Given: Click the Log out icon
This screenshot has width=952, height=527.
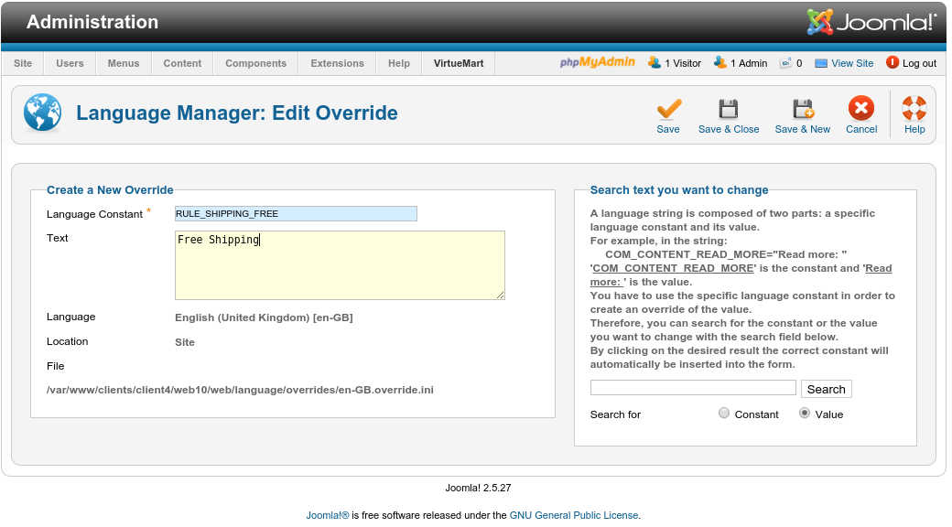Looking at the screenshot, I should 892,63.
